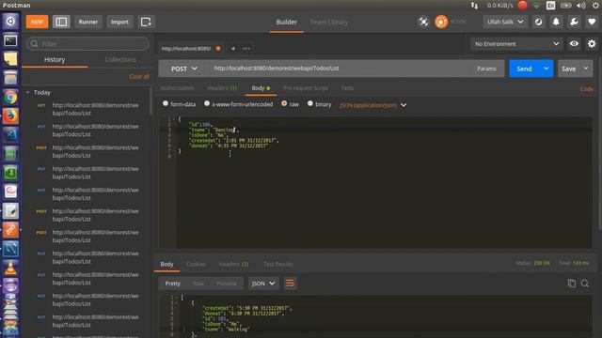Collapse the request JSON root bracket

pyautogui.click(x=174, y=119)
